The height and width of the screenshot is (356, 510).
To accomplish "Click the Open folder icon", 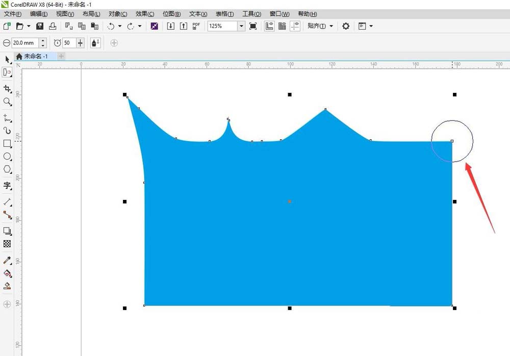I will pos(20,26).
